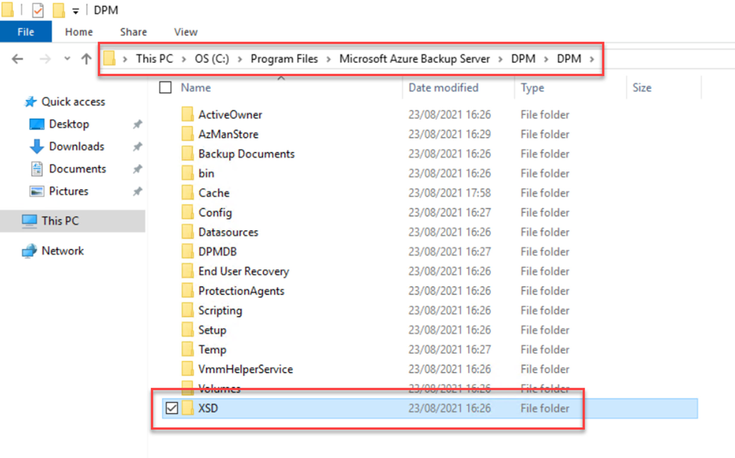735x458 pixels.
Task: Click the Pictures sidebar icon
Action: tap(36, 191)
